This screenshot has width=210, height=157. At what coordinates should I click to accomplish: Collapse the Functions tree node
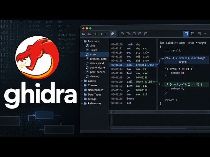82,41
